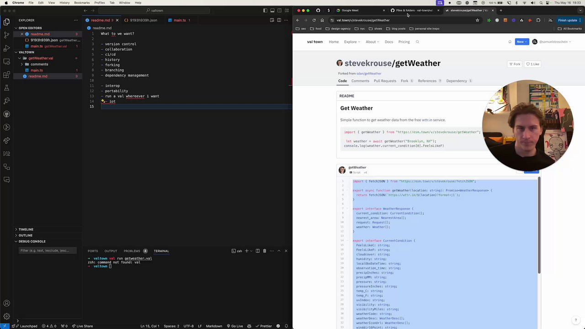This screenshot has width=585, height=329.
Task: Click Prettier in the status bar
Action: pos(264,326)
